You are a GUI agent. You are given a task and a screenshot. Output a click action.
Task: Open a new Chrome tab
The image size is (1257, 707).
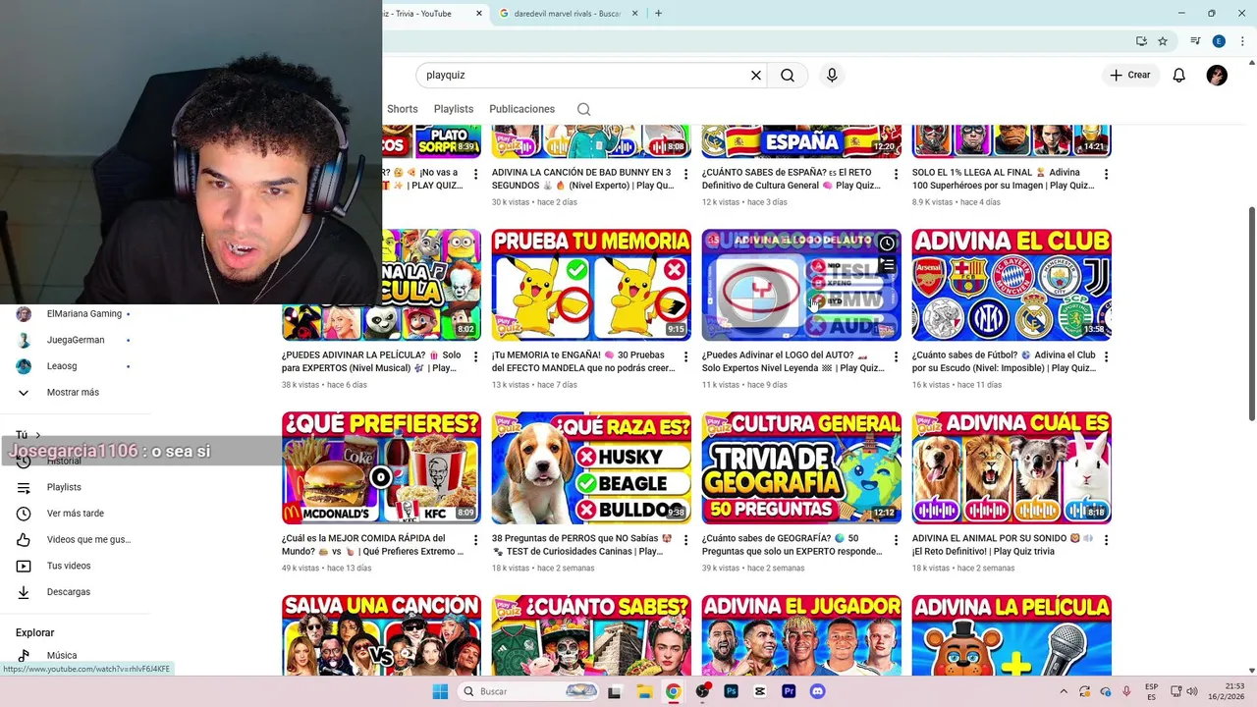coord(658,14)
